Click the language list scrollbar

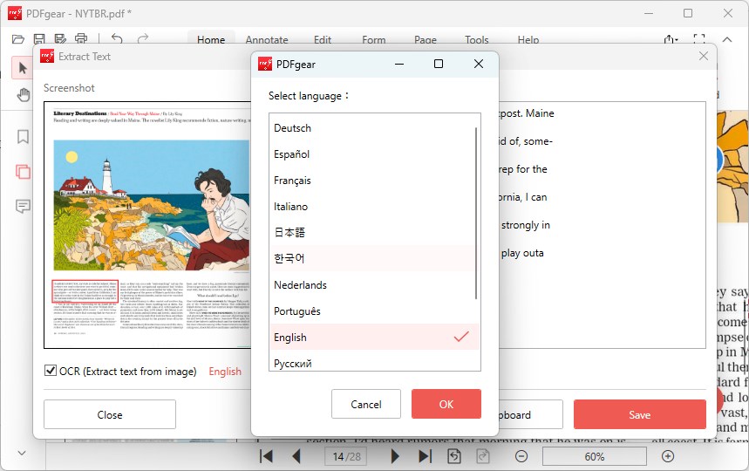coord(476,213)
